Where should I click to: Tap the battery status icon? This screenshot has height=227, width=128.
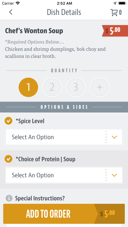[x=122, y=3]
